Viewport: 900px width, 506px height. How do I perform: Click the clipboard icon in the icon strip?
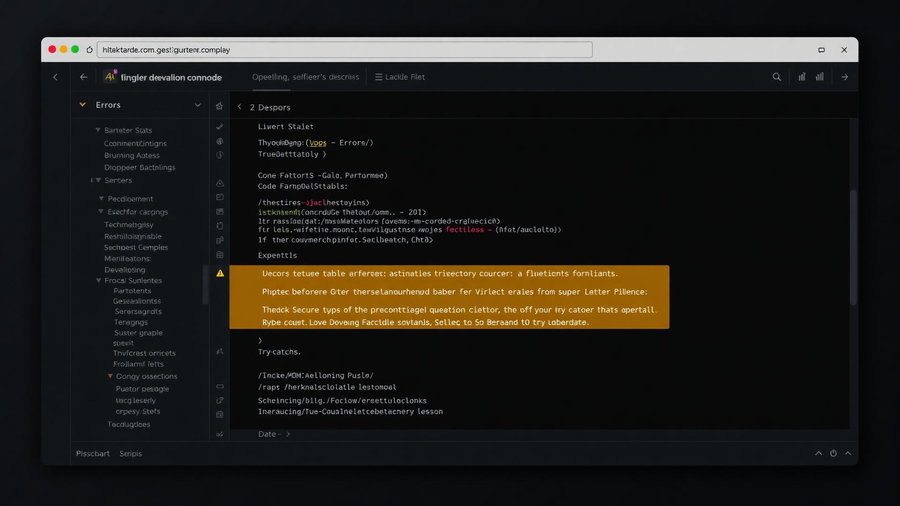[220, 226]
